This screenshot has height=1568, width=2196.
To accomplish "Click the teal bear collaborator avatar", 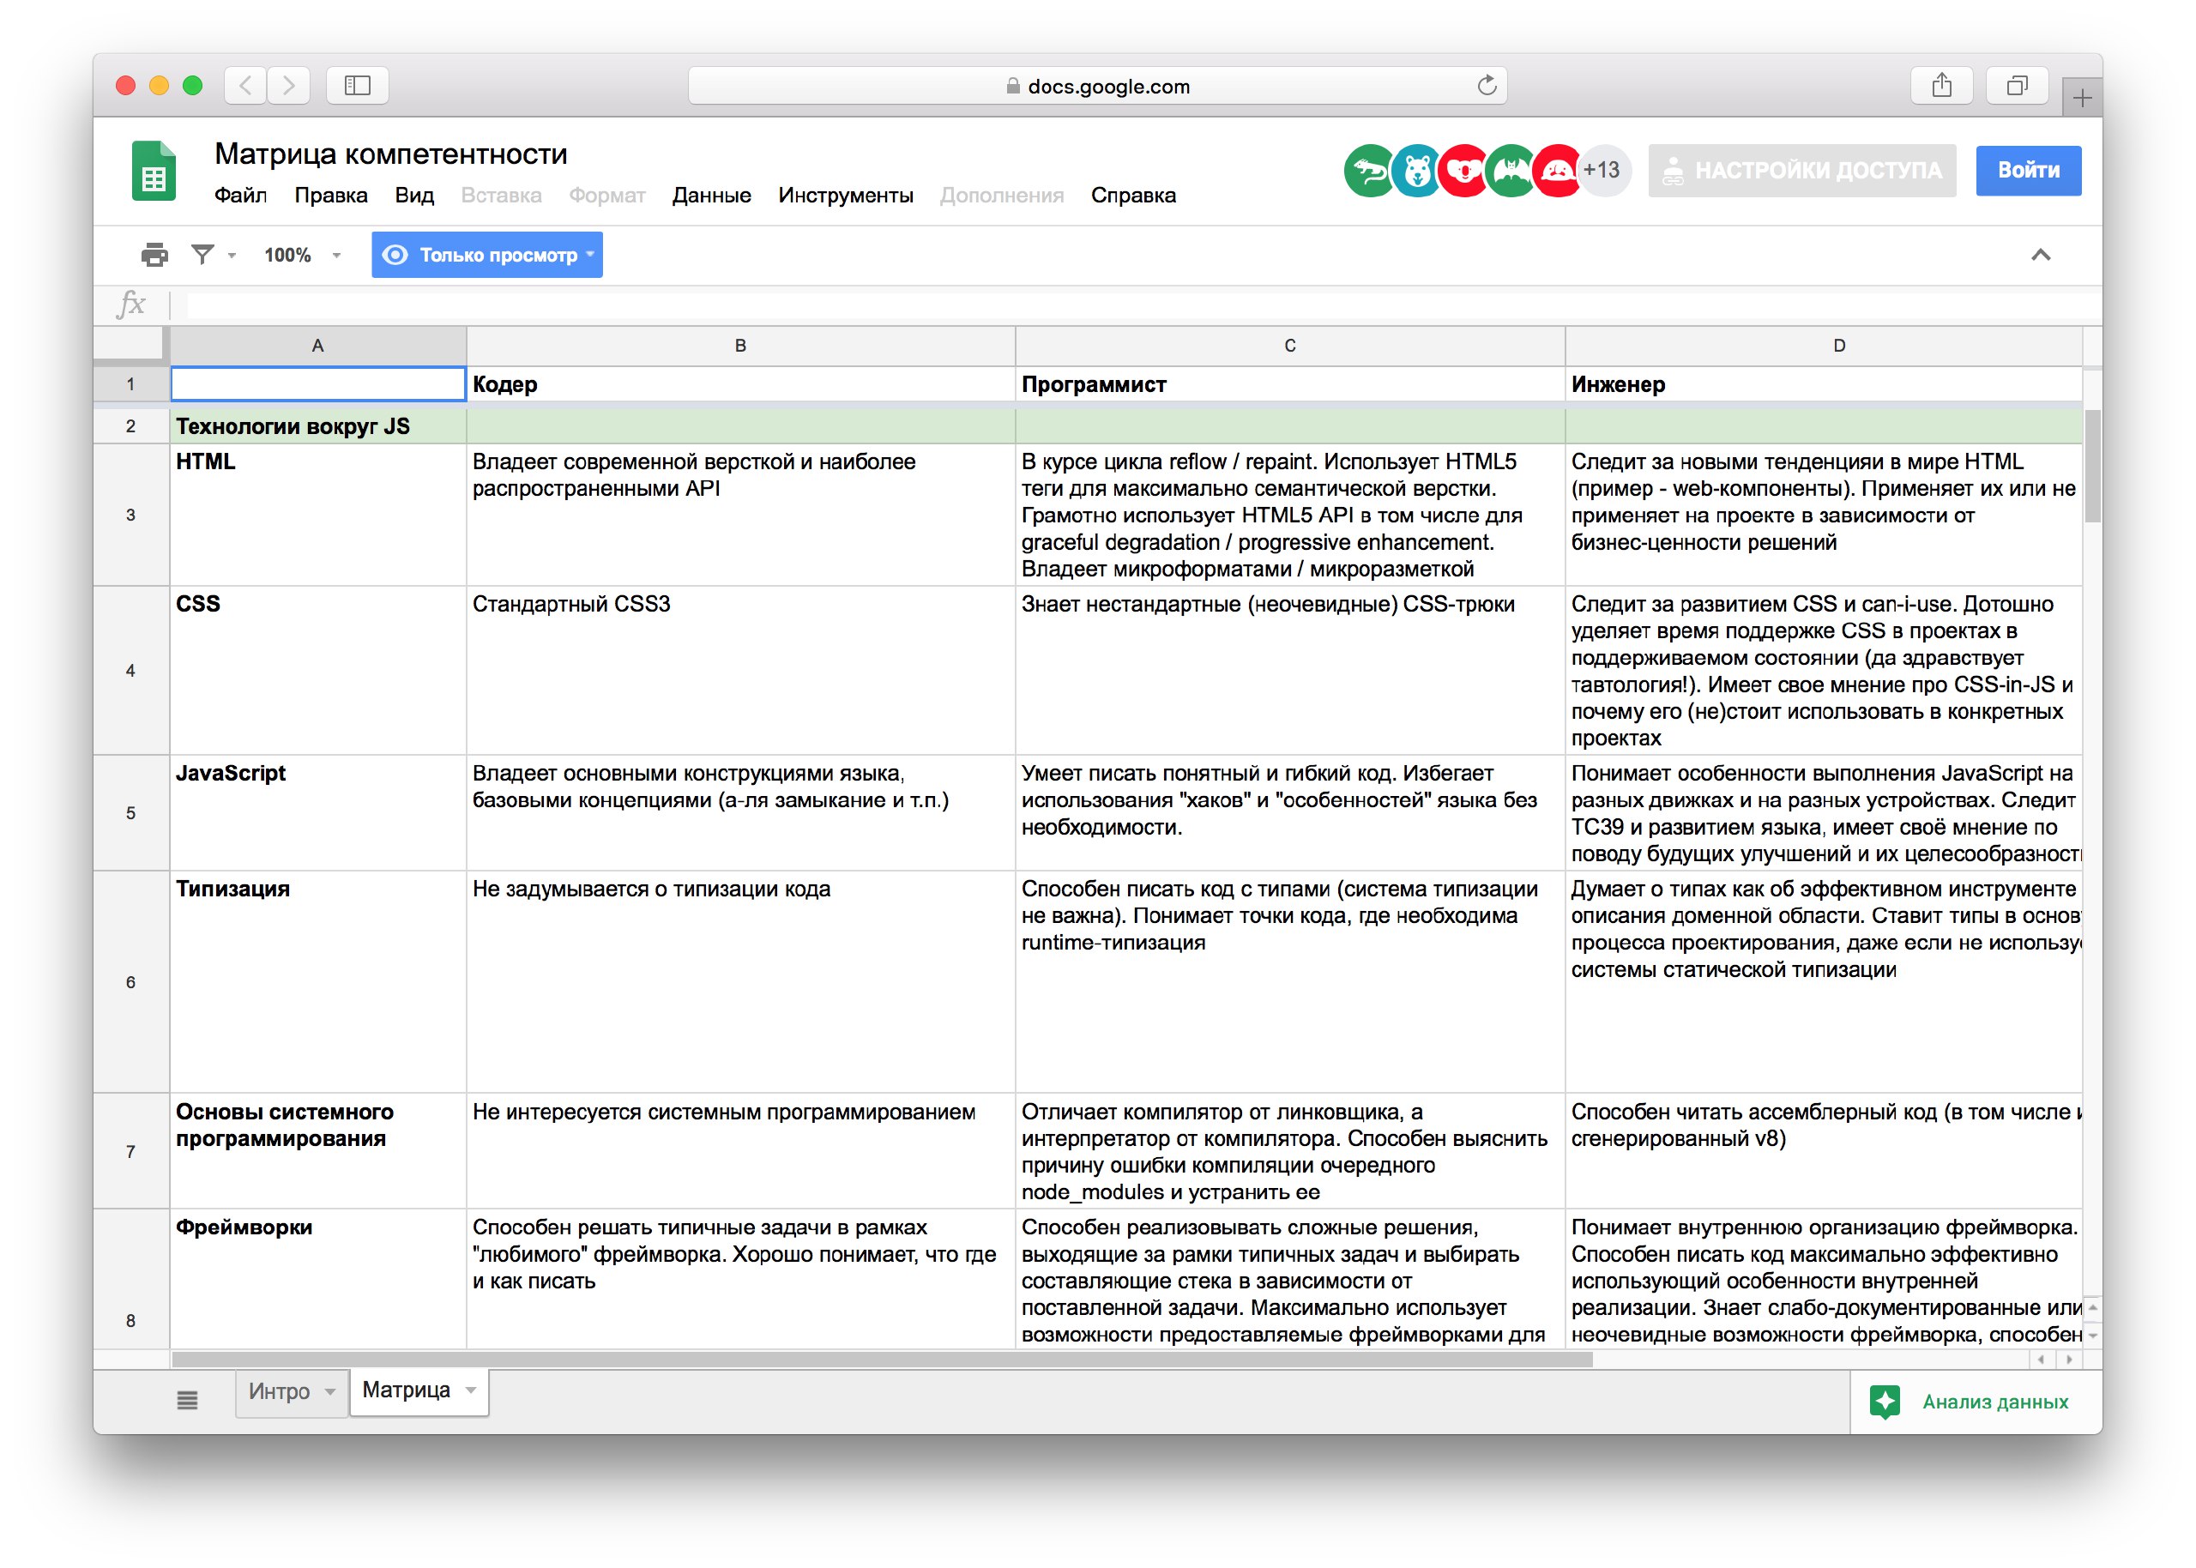I will [x=1416, y=171].
